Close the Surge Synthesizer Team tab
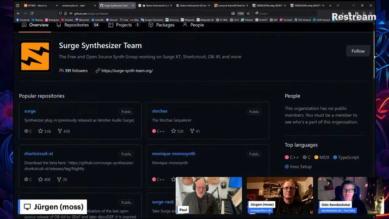 point(133,5)
